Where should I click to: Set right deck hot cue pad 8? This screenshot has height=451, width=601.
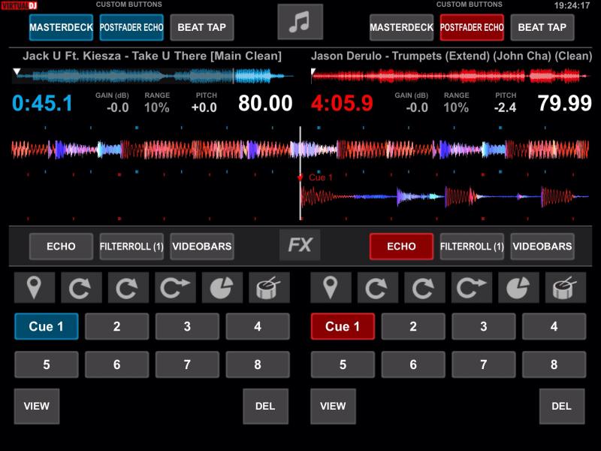point(554,365)
